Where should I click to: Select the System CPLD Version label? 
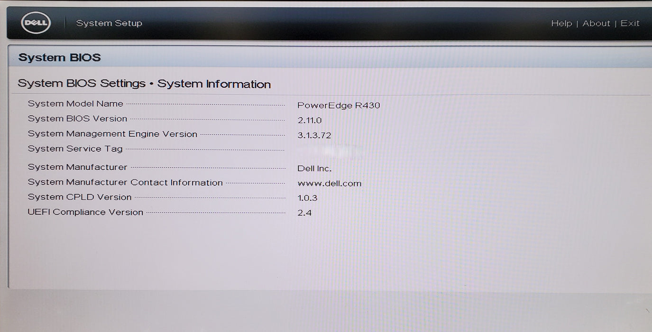pyautogui.click(x=80, y=197)
